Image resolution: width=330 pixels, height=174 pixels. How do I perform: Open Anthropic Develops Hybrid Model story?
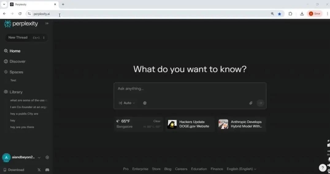point(242,124)
